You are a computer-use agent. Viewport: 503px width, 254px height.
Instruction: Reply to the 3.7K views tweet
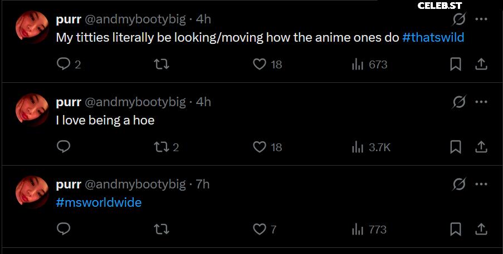coord(64,147)
